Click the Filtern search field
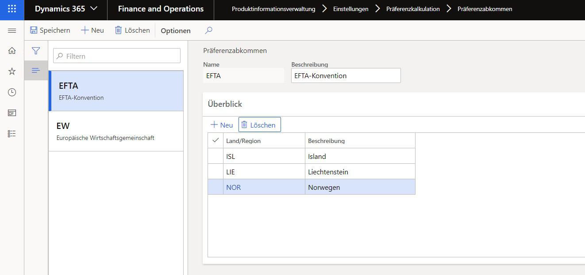The image size is (585, 275). tap(117, 56)
